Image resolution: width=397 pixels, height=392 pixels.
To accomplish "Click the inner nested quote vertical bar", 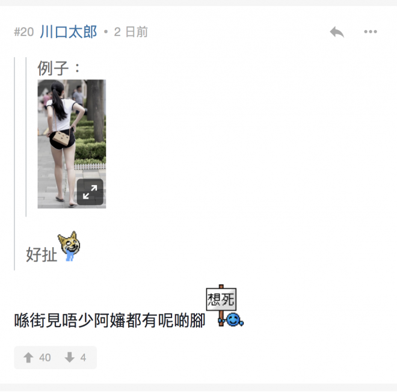I will tap(26, 137).
